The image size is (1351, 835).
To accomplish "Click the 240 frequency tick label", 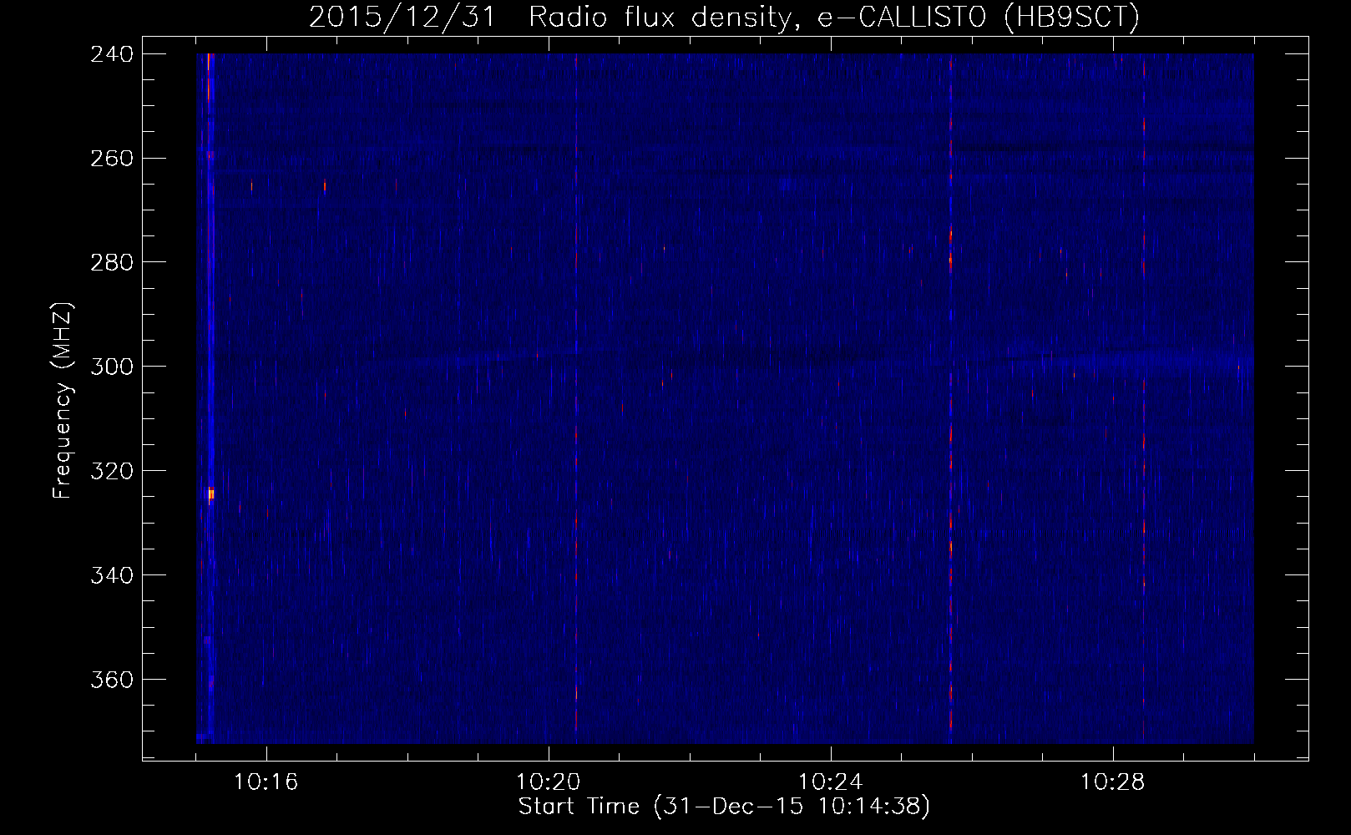I will click(x=111, y=53).
